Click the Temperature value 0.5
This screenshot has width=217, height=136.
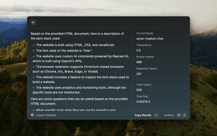pos(139,50)
